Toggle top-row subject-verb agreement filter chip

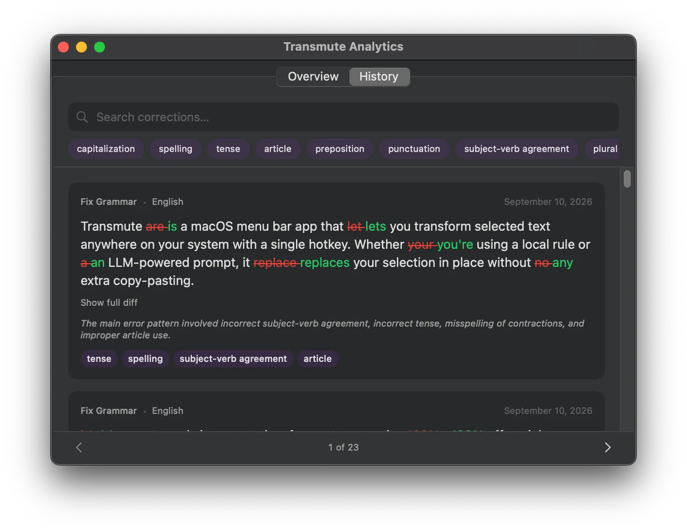[x=517, y=149]
